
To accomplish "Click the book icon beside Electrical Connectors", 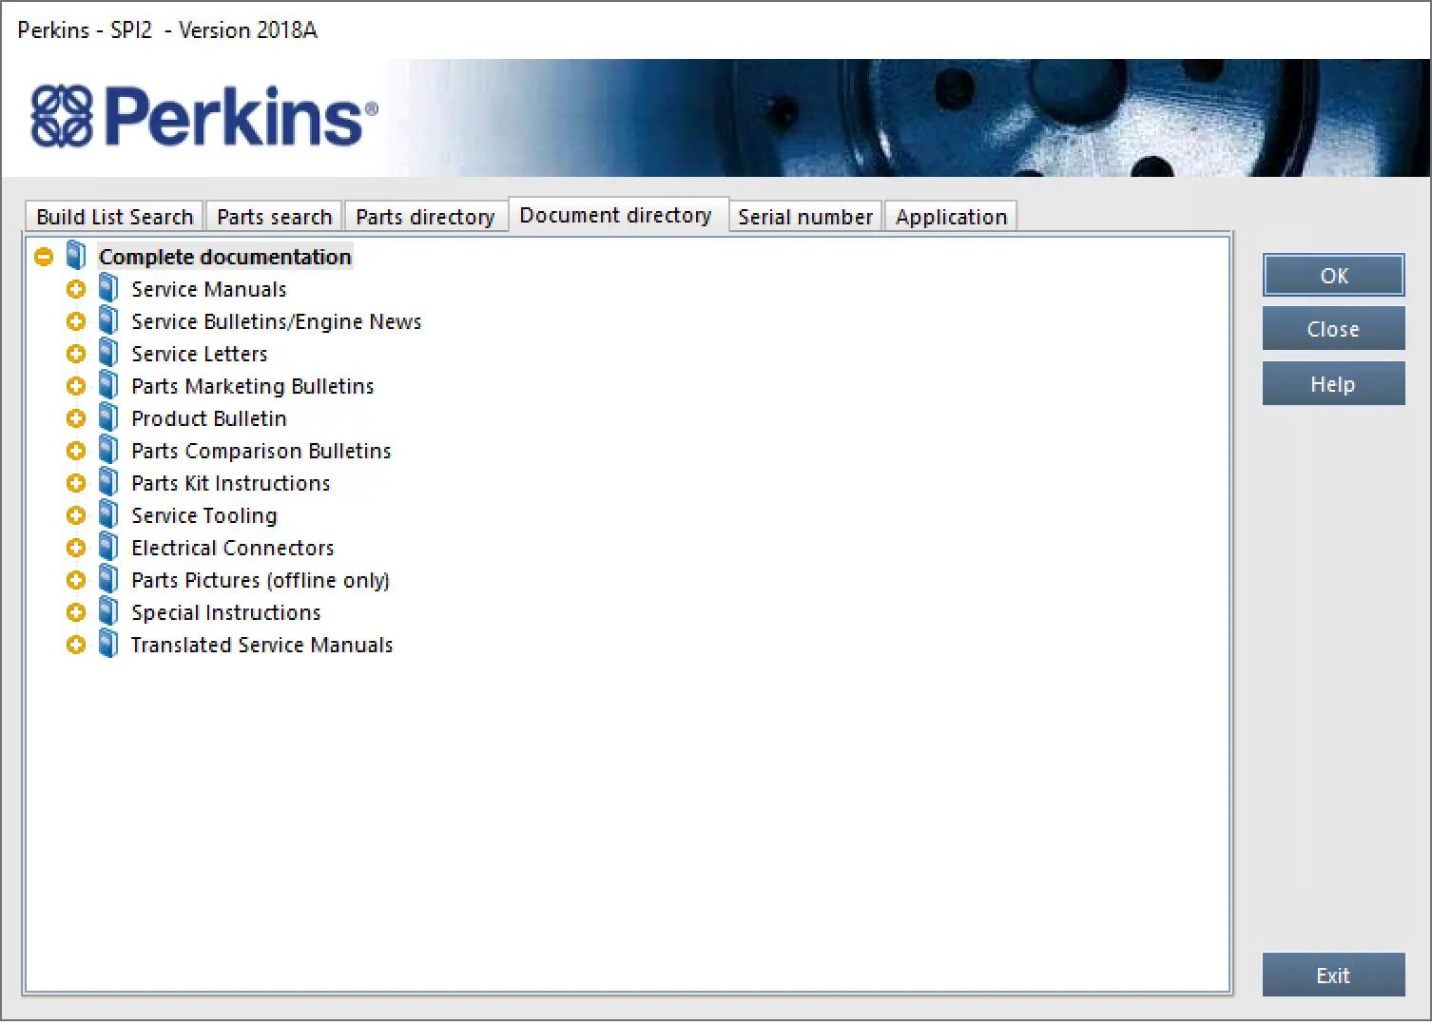I will (108, 547).
